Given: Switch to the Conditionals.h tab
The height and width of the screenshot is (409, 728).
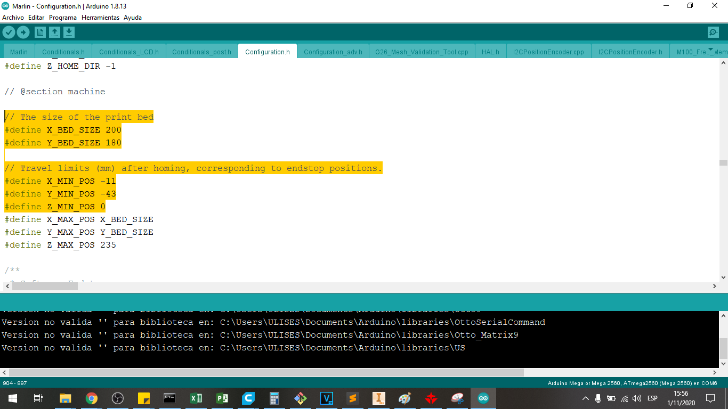Looking at the screenshot, I should [63, 52].
